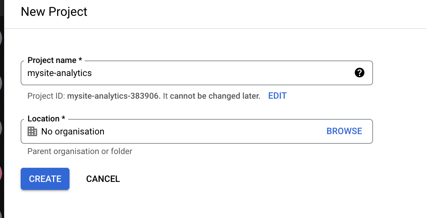Click the grey circle beside Project name field
This screenshot has width=426, height=218.
point(1,83)
